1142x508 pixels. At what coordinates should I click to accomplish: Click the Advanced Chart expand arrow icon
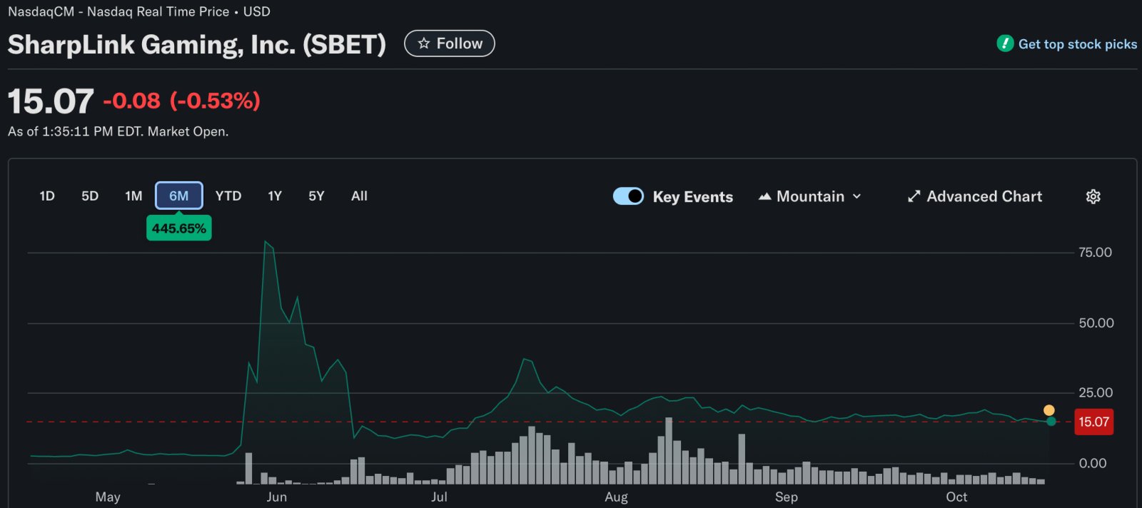pos(914,197)
